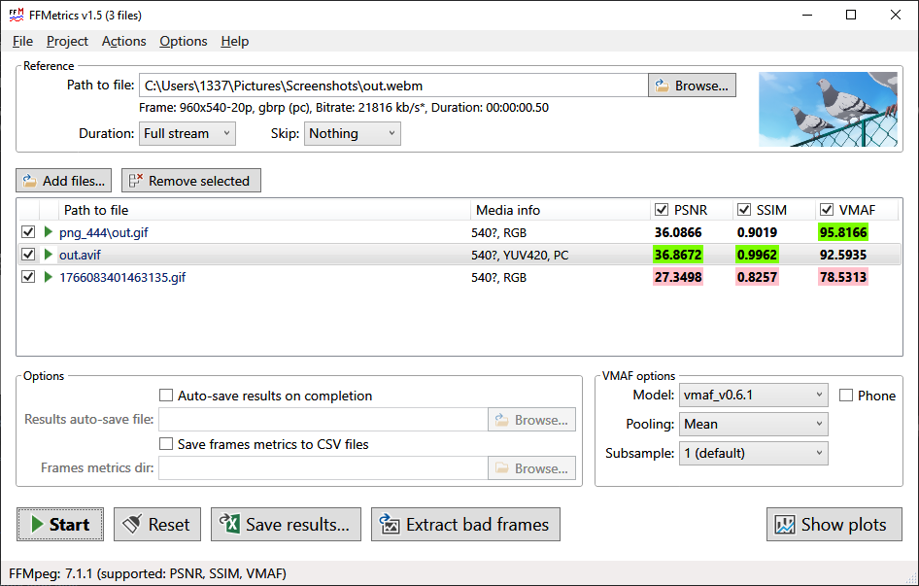Click PSNR value 36.8672
This screenshot has height=586, width=919.
point(678,256)
